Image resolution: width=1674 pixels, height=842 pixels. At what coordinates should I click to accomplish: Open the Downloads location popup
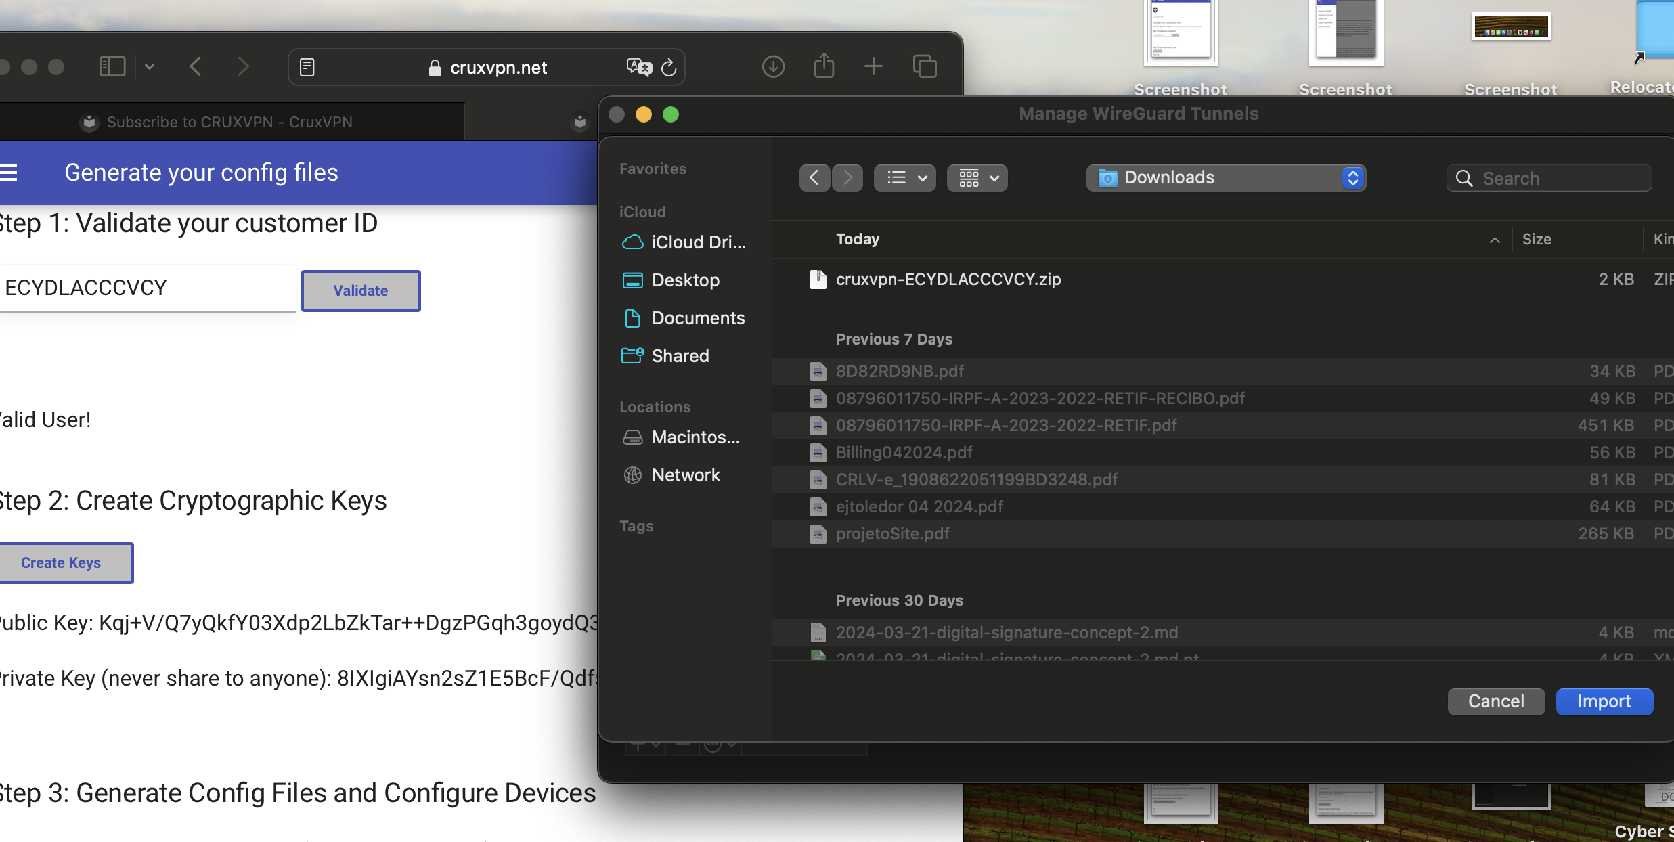click(x=1226, y=178)
